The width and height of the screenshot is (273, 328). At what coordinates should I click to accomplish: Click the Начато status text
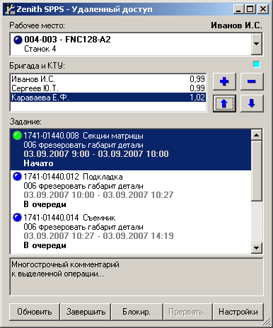click(38, 163)
